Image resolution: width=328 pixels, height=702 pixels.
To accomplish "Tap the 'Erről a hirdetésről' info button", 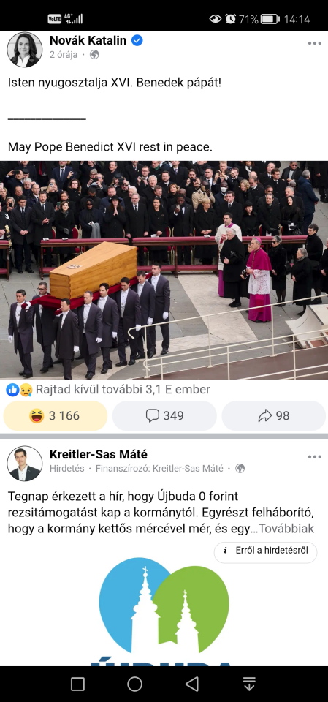I will click(265, 551).
